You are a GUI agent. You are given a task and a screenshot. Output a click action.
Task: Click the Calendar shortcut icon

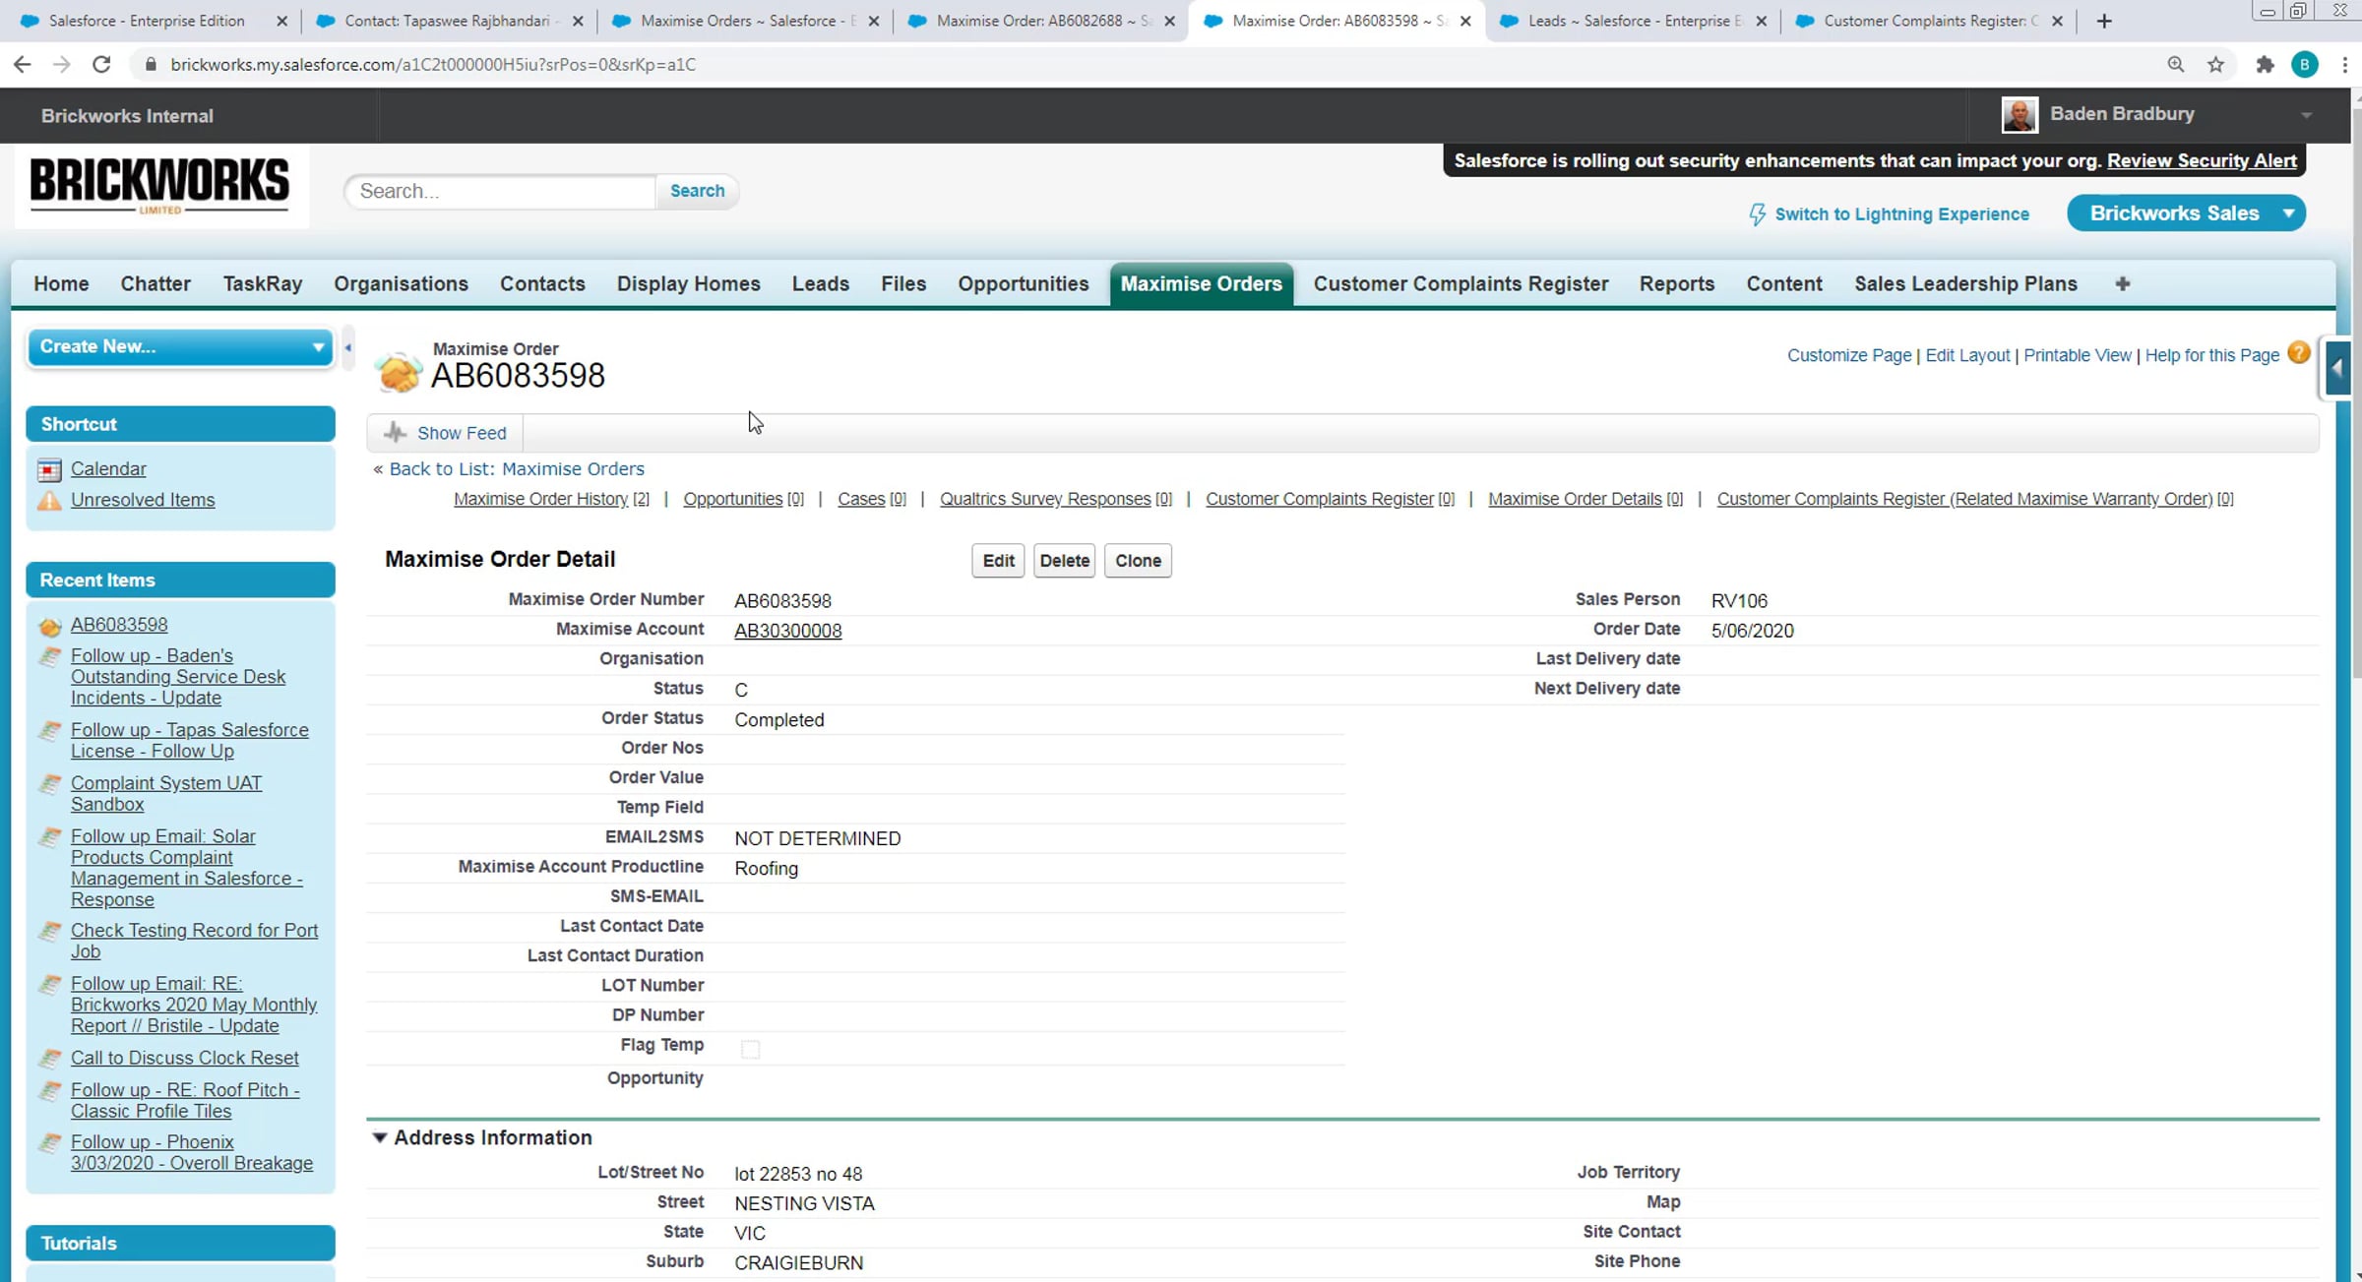click(x=49, y=470)
